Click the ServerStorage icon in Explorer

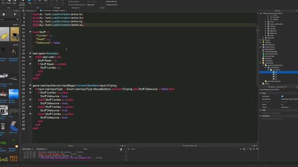[264, 56]
